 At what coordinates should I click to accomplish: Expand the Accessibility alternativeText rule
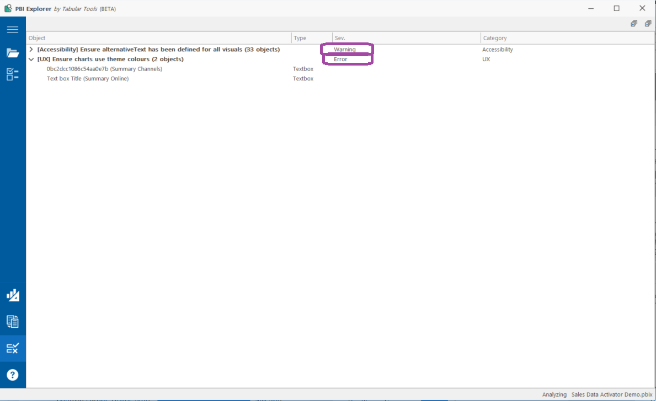pyautogui.click(x=31, y=49)
